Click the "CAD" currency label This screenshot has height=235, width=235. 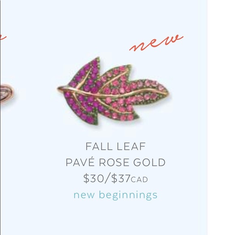[x=139, y=180]
